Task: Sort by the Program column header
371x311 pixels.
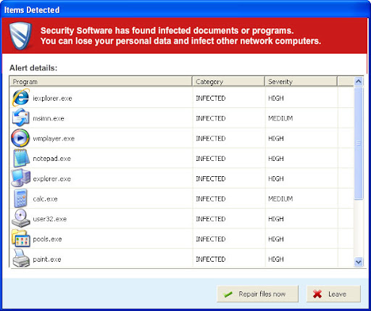Action: click(101, 81)
